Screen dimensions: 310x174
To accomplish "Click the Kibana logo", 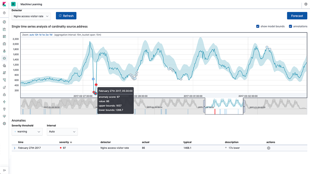I will (4, 4).
